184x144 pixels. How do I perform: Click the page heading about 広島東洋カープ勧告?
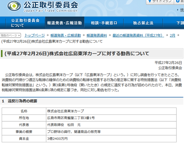coord(77,54)
